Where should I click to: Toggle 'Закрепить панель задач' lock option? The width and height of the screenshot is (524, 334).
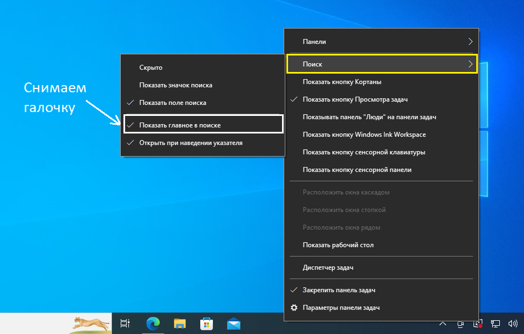(x=381, y=290)
